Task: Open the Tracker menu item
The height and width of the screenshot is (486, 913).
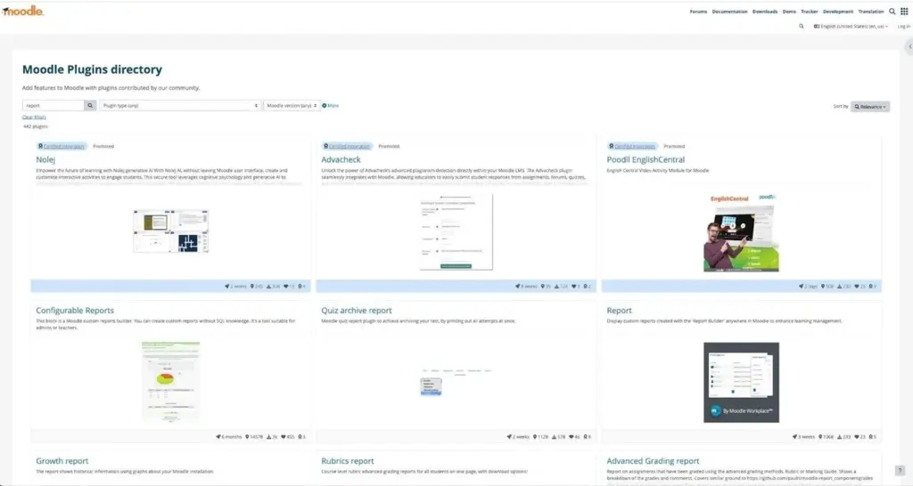Action: coord(809,12)
